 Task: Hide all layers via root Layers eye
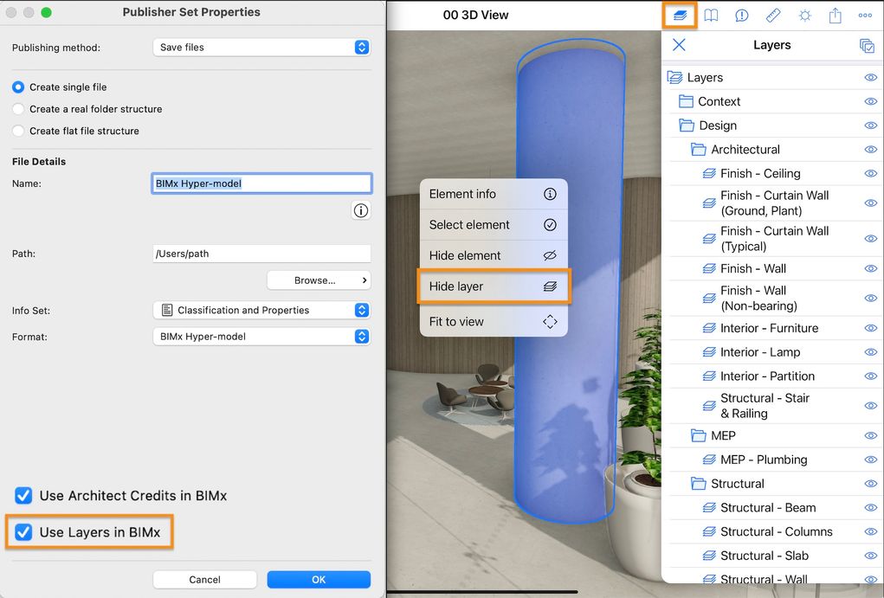870,77
